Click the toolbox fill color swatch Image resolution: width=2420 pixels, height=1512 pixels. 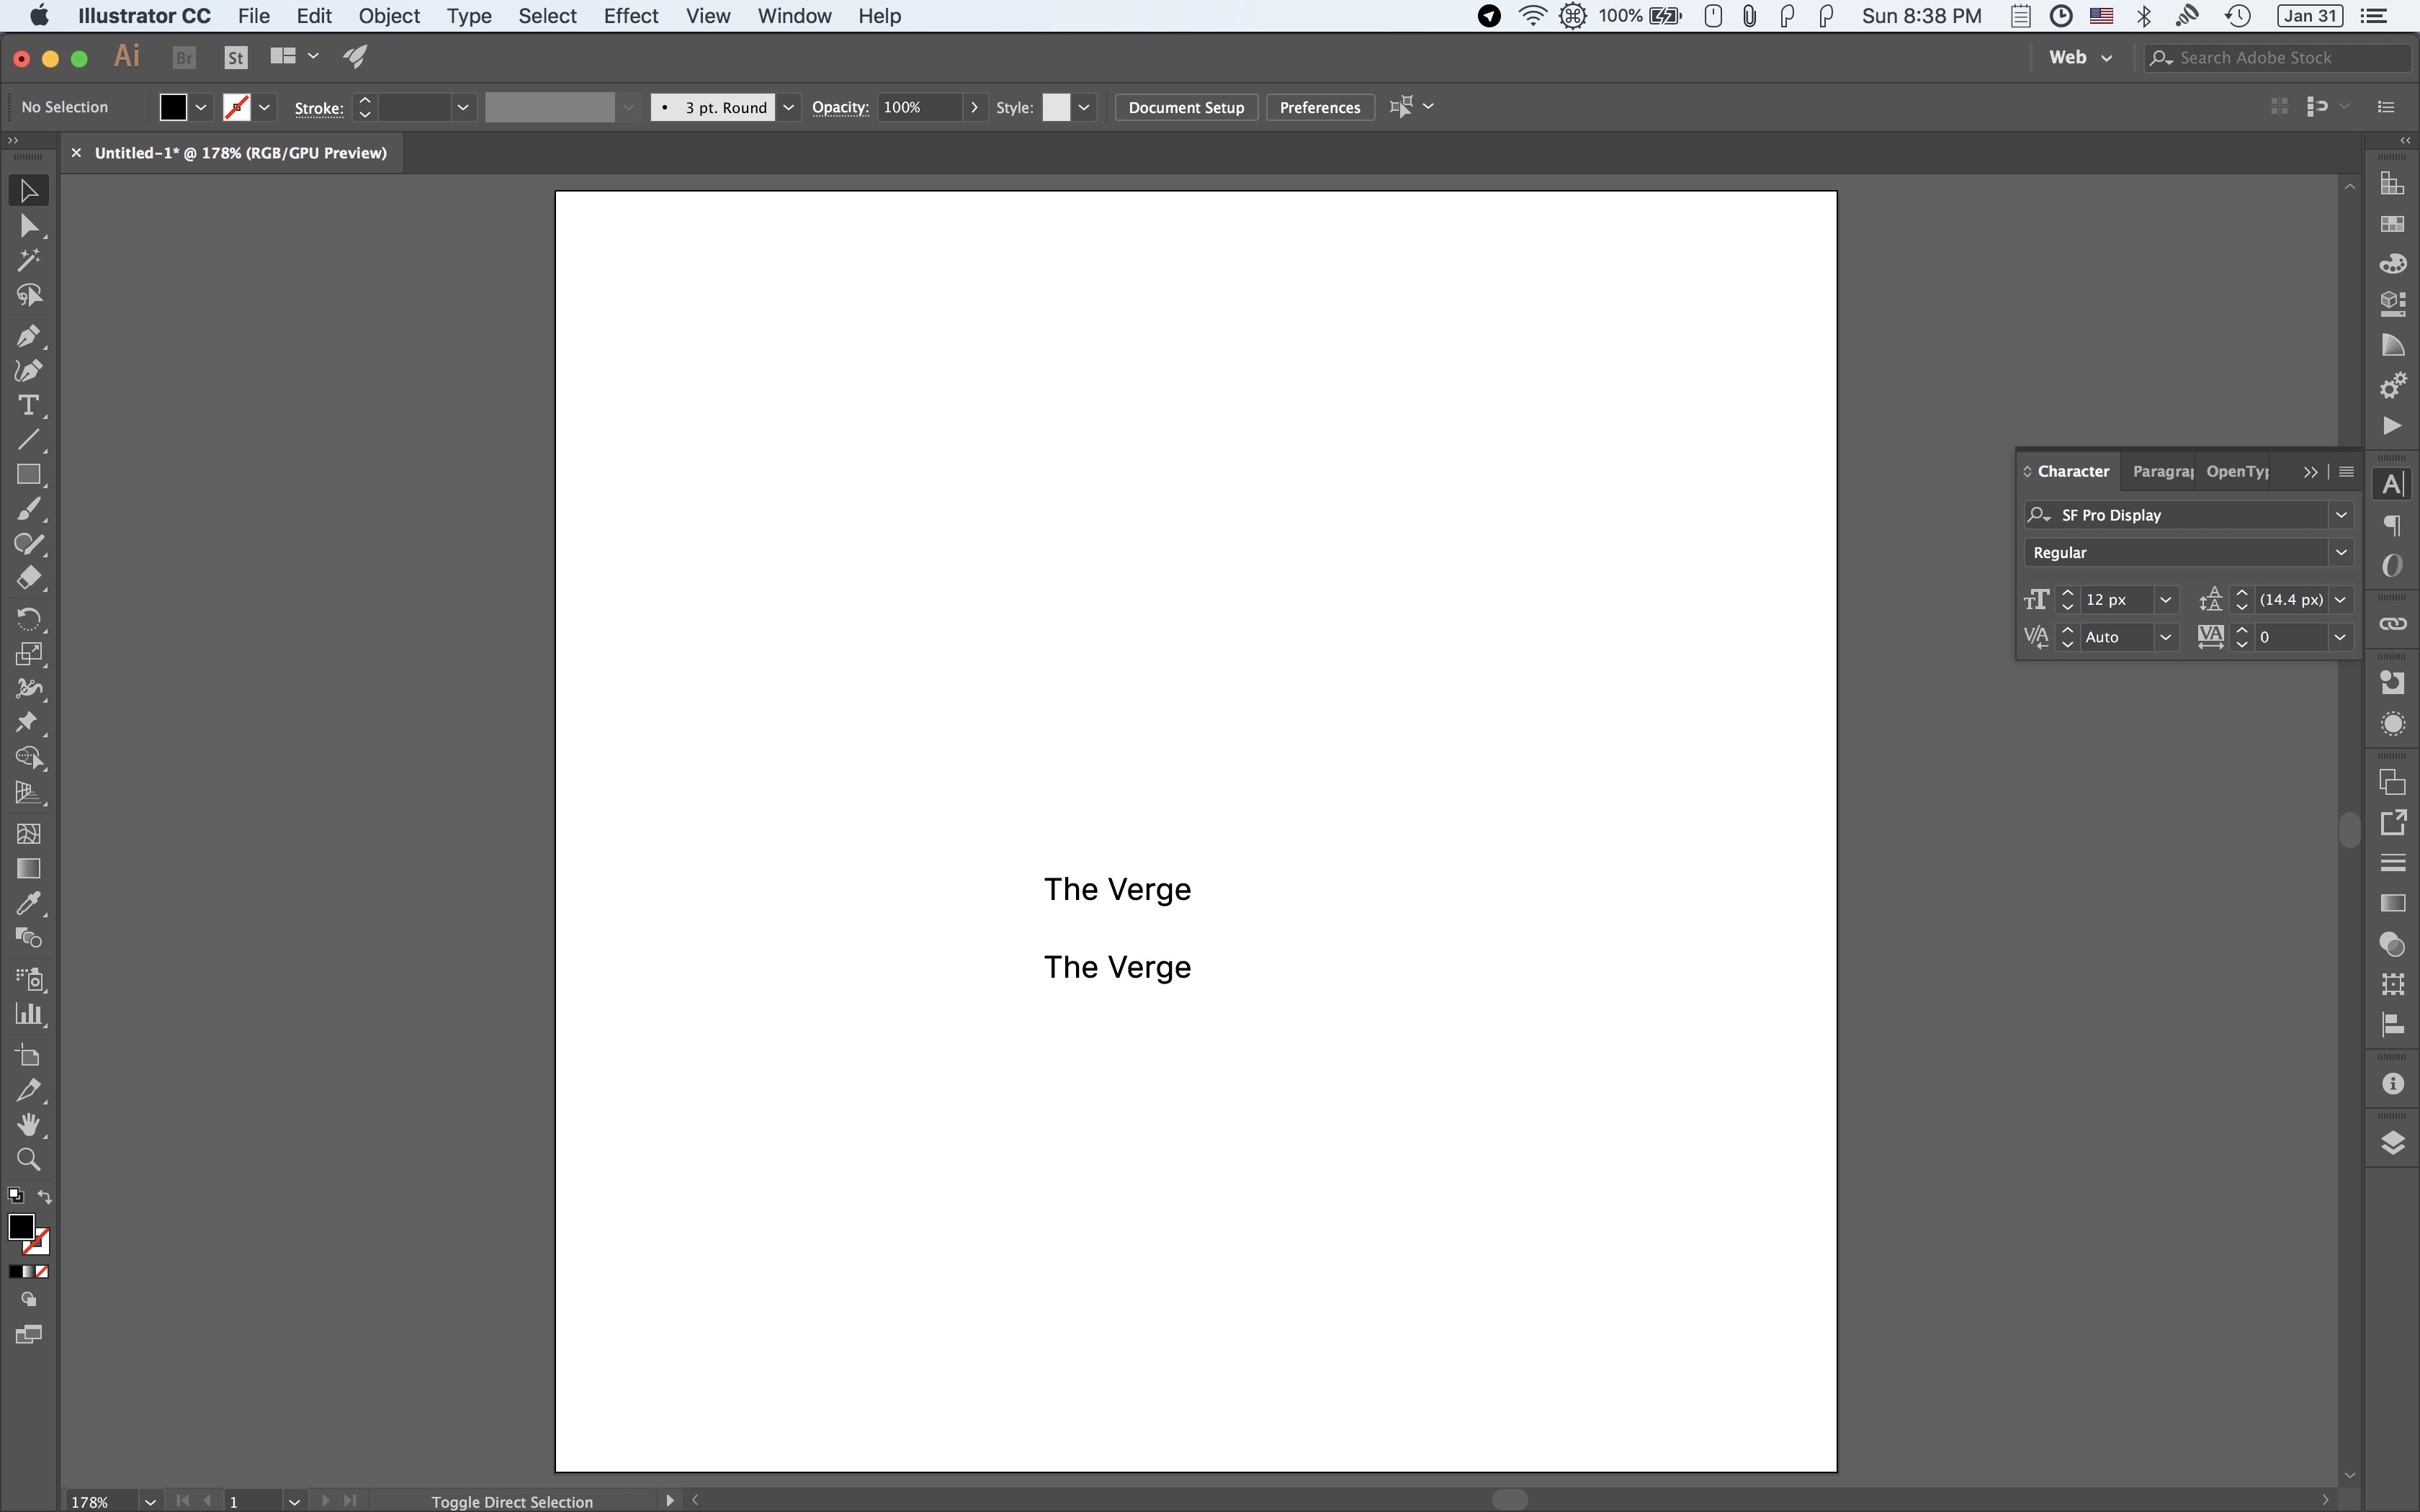tap(21, 1227)
